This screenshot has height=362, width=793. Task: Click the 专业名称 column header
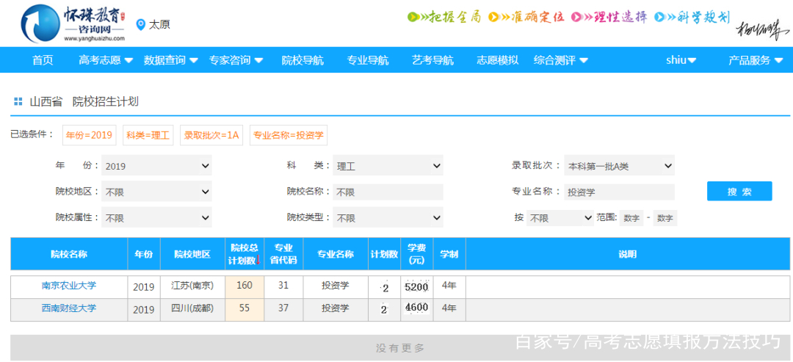point(336,254)
